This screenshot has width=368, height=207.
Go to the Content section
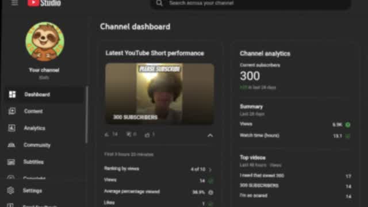(x=33, y=111)
